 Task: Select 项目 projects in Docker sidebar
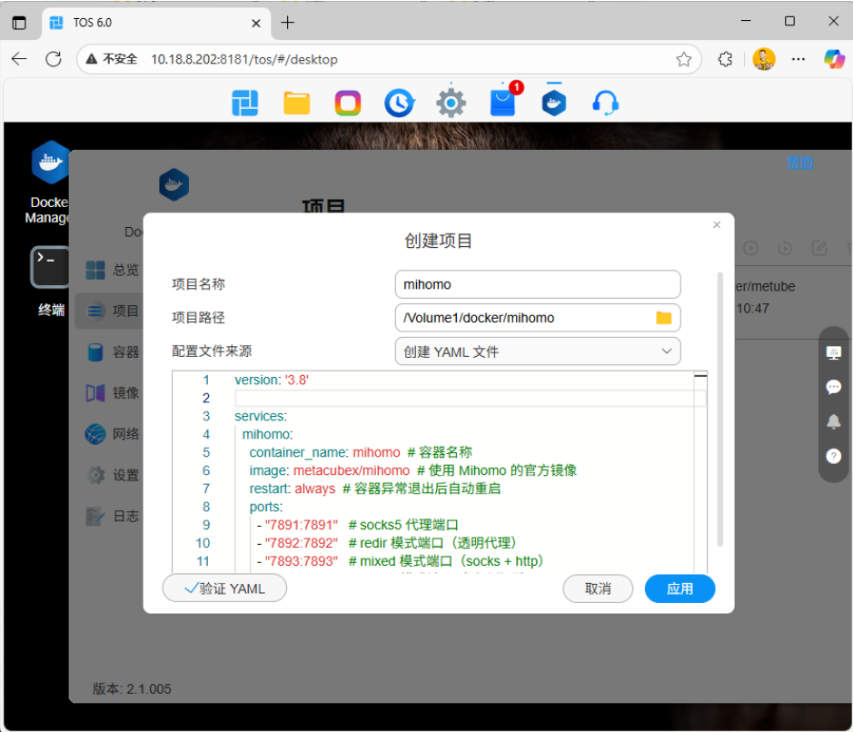click(x=109, y=312)
